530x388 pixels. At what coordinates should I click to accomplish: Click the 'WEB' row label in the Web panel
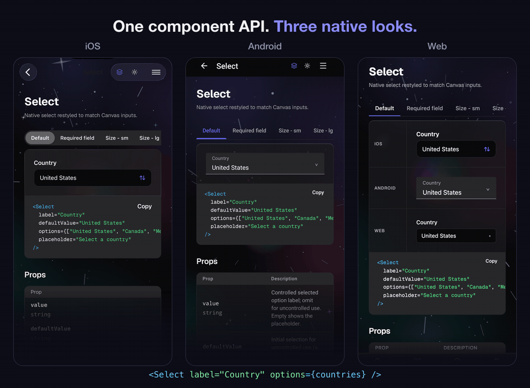point(379,231)
